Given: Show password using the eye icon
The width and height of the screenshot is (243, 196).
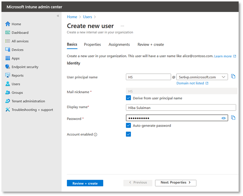Looking at the screenshot, I should point(224,118).
